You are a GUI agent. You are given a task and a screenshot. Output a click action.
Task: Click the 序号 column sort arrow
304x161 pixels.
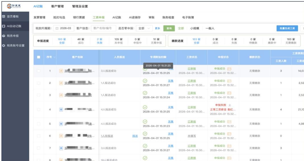pyautogui.click(x=54, y=57)
